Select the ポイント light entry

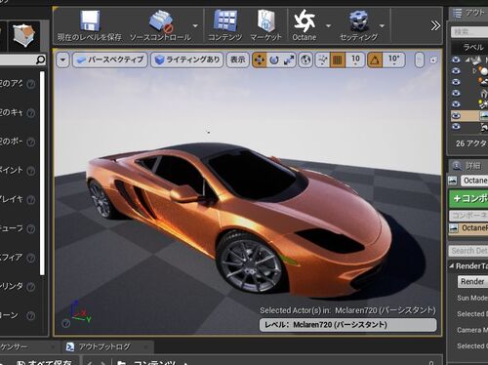(12, 170)
